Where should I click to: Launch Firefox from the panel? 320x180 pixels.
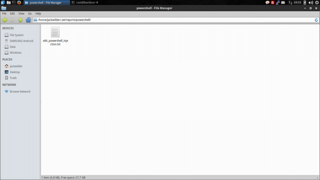pos(19,2)
